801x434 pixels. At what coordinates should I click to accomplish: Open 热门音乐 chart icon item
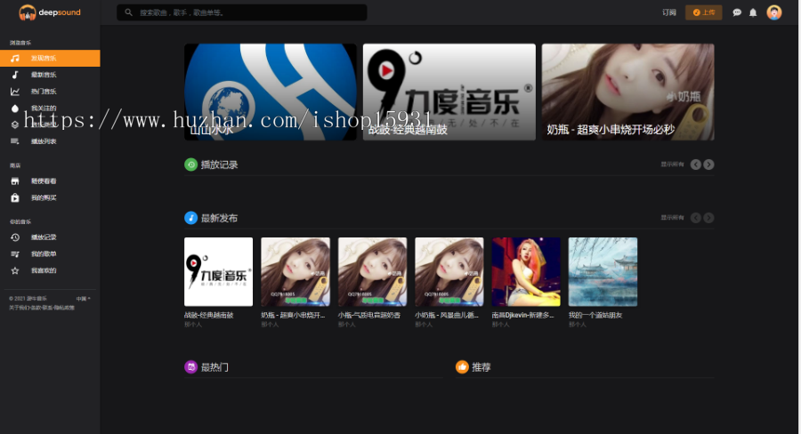pos(50,92)
